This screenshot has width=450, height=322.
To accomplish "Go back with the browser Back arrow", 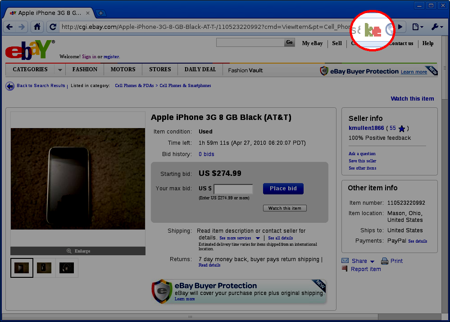I will [x=9, y=27].
